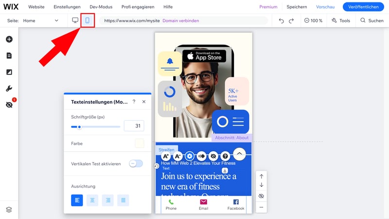The height and width of the screenshot is (219, 389).
Task: Open the Tools menu in toolbar
Action: (x=341, y=20)
